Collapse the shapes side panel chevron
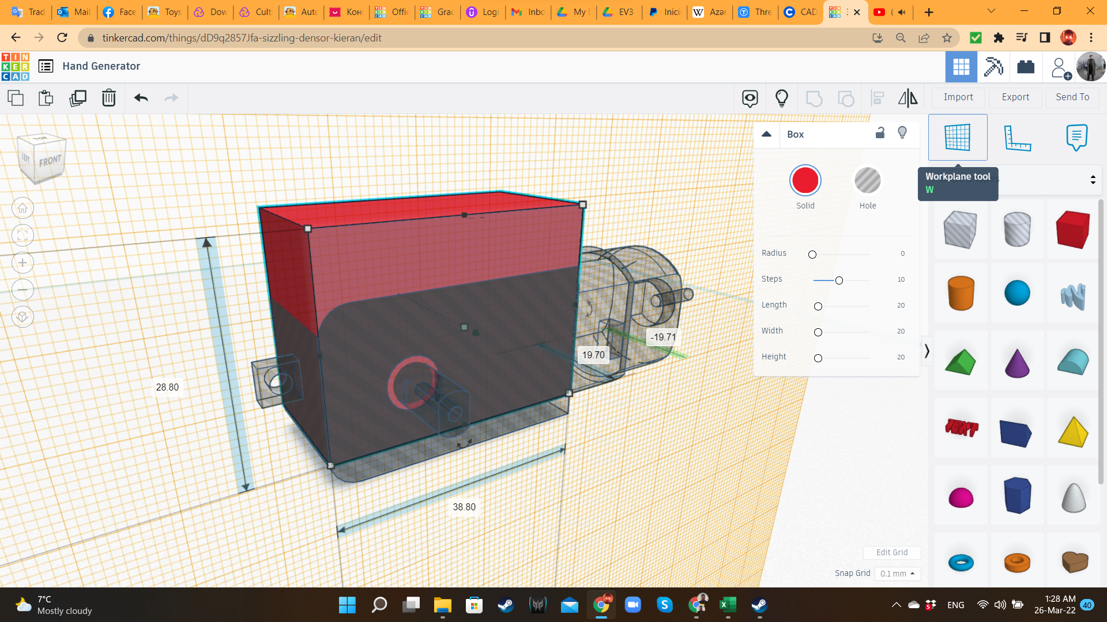Image resolution: width=1107 pixels, height=622 pixels. click(x=927, y=351)
